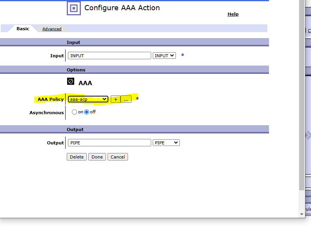
Task: Click the Input text field
Action: click(110, 55)
